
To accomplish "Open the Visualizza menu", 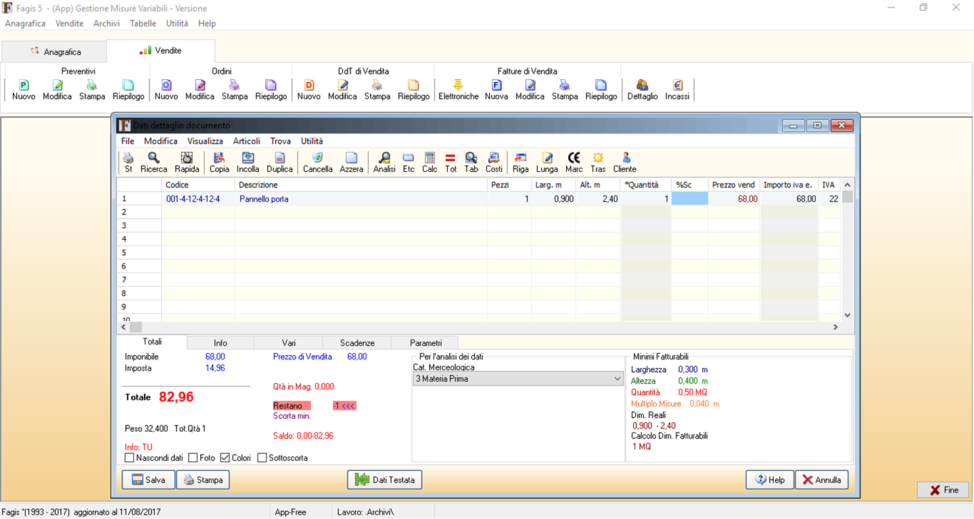I will click(x=206, y=141).
